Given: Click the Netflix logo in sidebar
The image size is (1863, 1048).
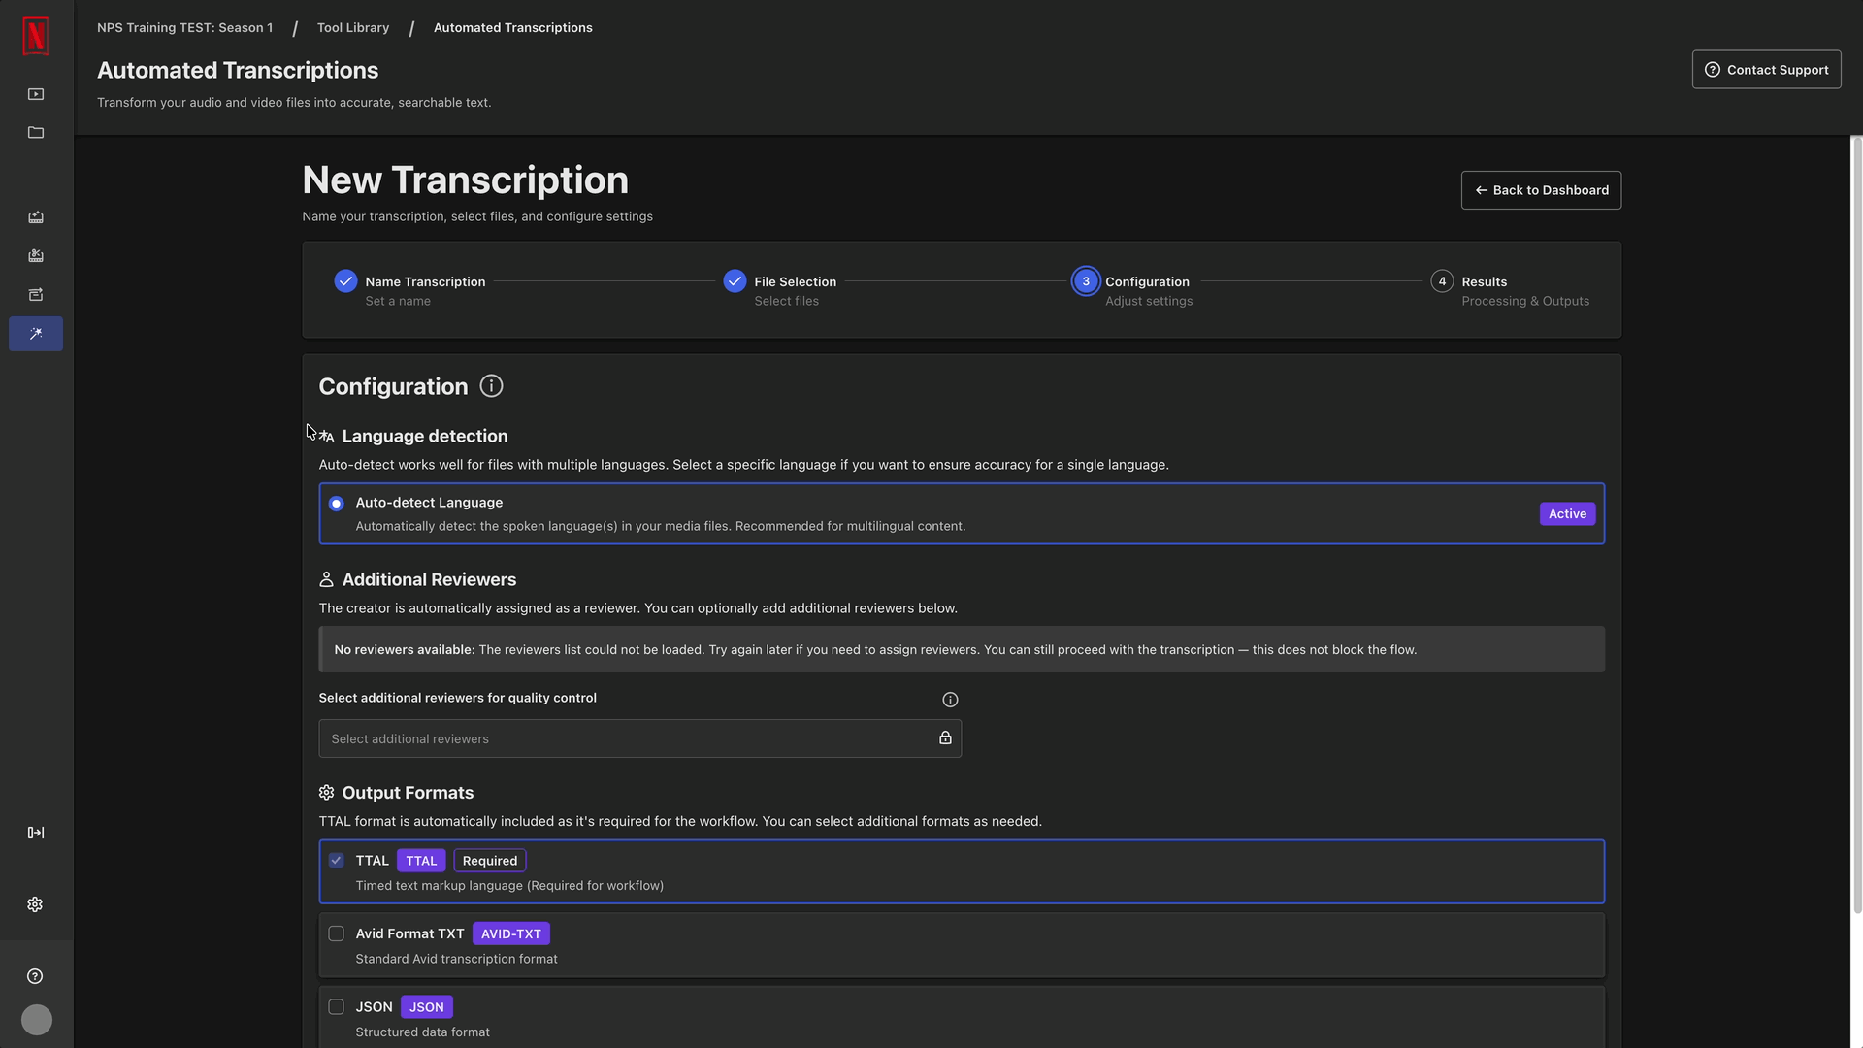Looking at the screenshot, I should click(36, 36).
